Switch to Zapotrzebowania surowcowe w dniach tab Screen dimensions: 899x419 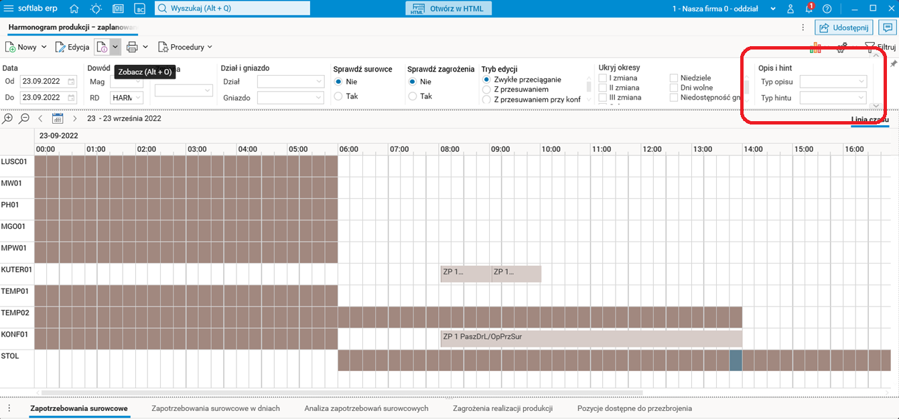coord(216,408)
